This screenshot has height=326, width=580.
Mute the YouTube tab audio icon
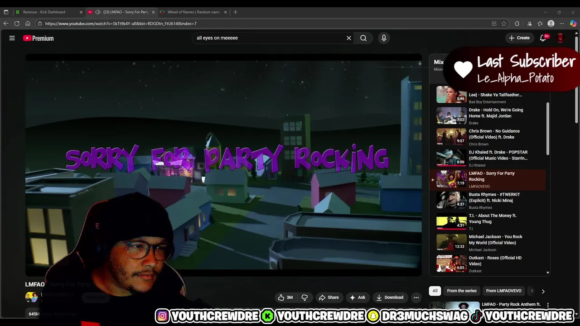coord(97,12)
